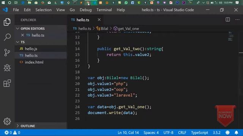Open the Help menu
This screenshot has height=136, width=243.
tap(121, 10)
